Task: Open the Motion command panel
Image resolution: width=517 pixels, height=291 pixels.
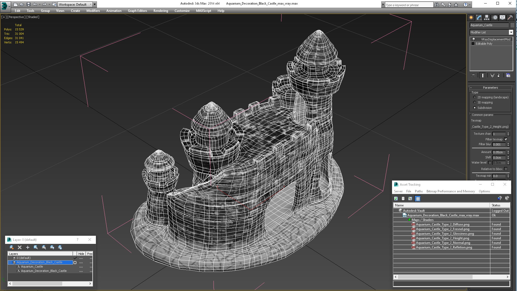Action: pos(495,18)
